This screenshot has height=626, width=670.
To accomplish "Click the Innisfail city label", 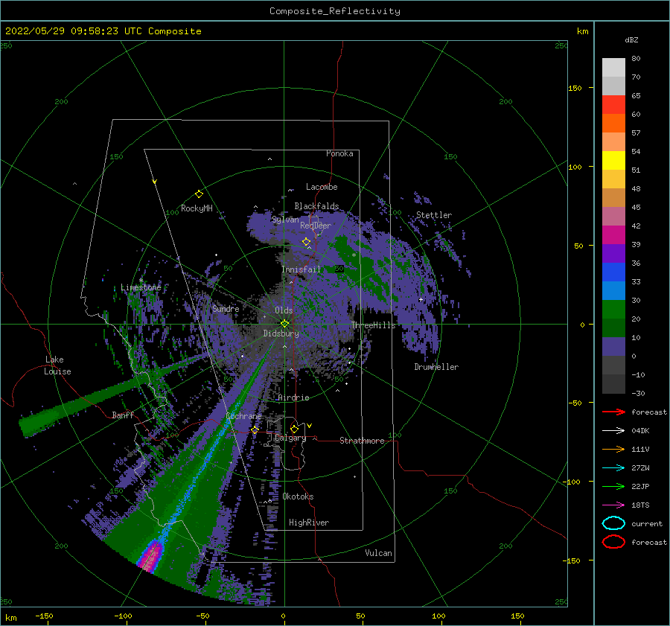I will (x=301, y=269).
